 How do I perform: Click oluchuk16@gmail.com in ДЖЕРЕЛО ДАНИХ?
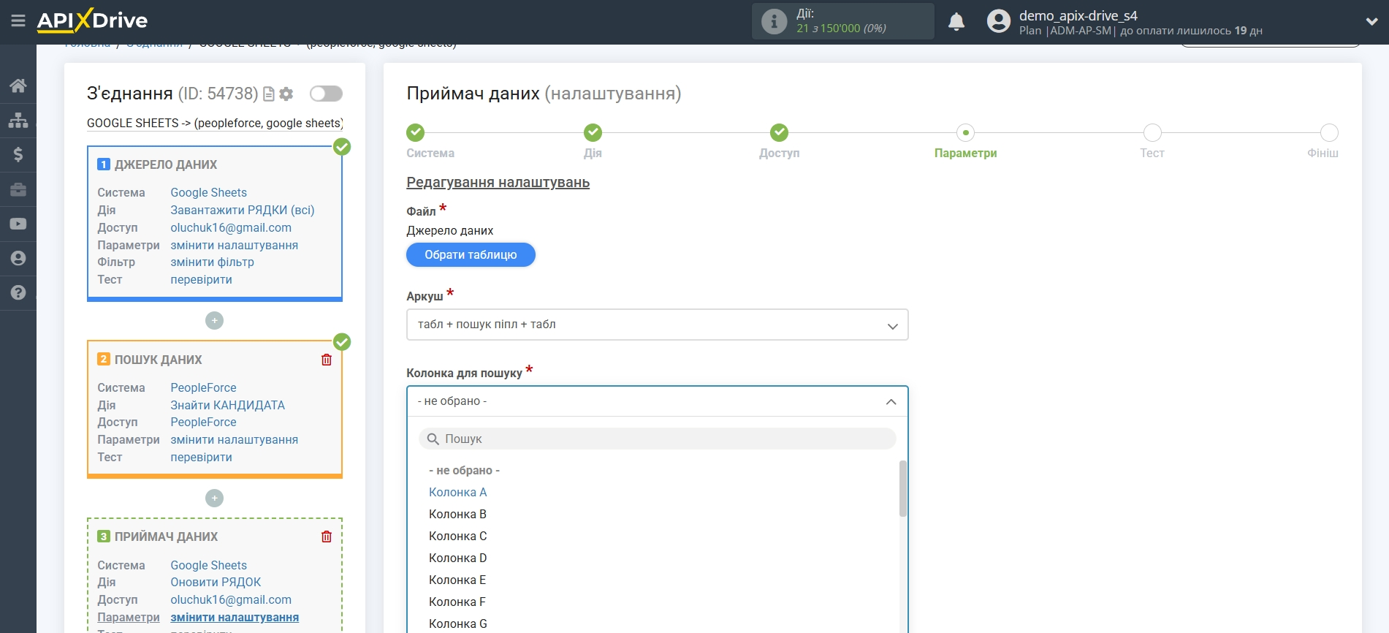tap(231, 227)
